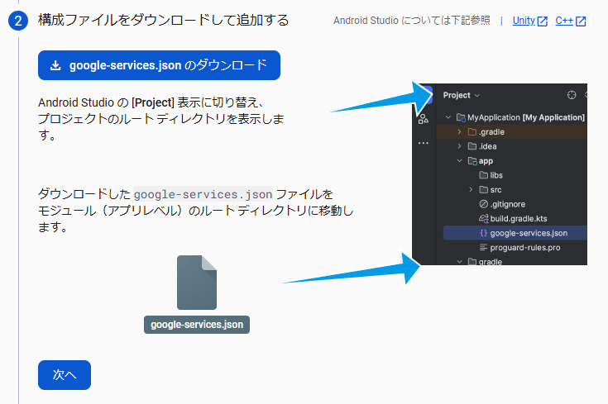This screenshot has height=404, width=608.
Task: Click the step 2 heading text
Action: [163, 20]
